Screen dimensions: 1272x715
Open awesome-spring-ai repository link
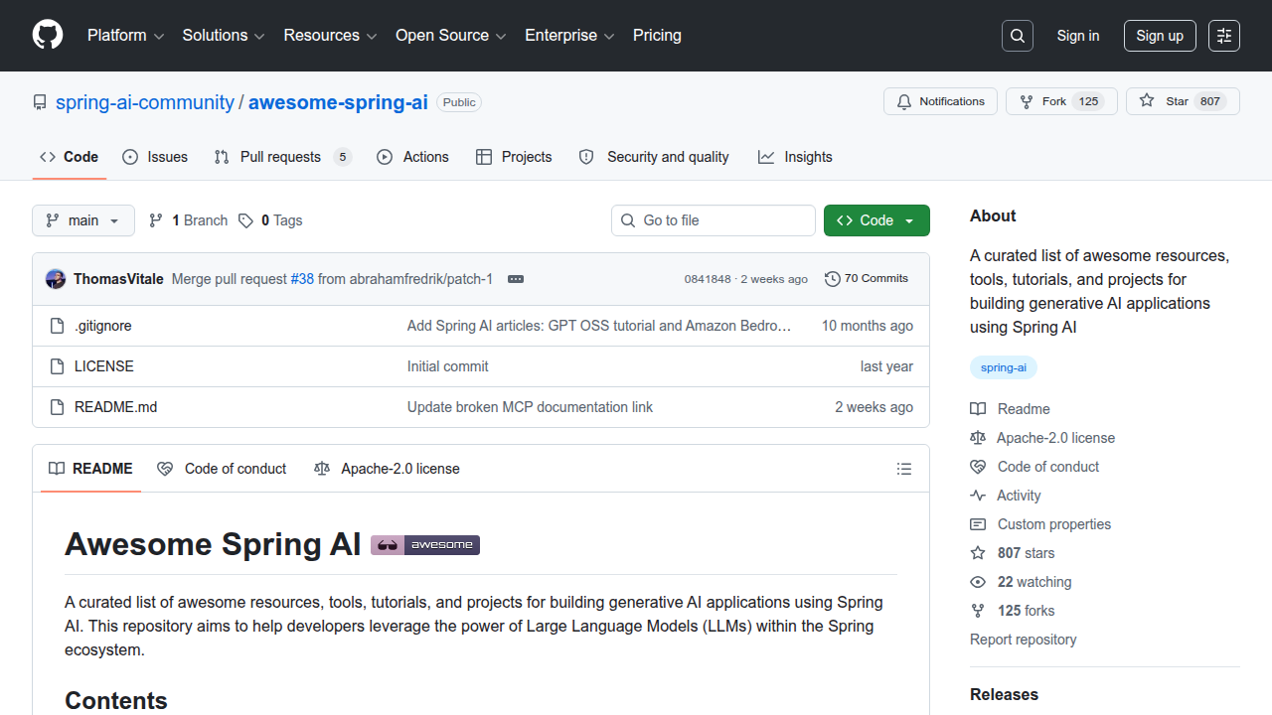point(338,102)
